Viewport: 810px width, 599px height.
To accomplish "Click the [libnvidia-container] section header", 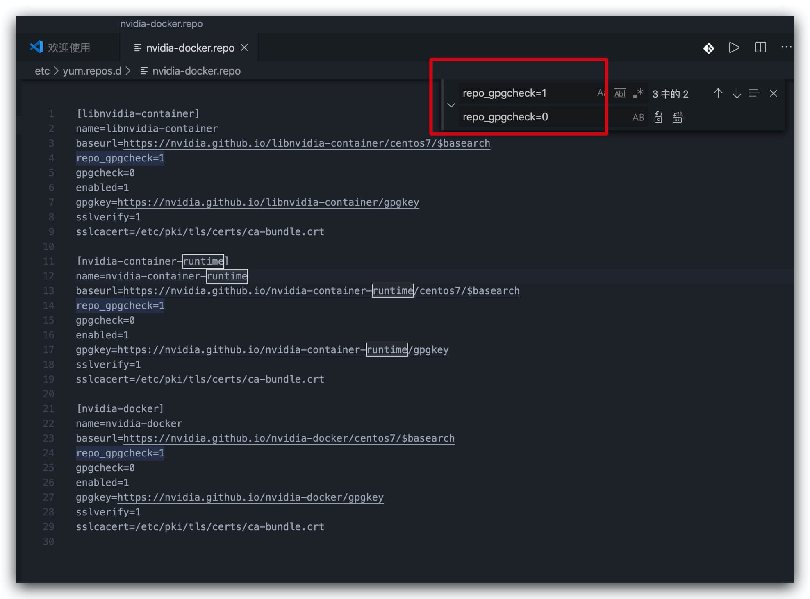I will [138, 114].
